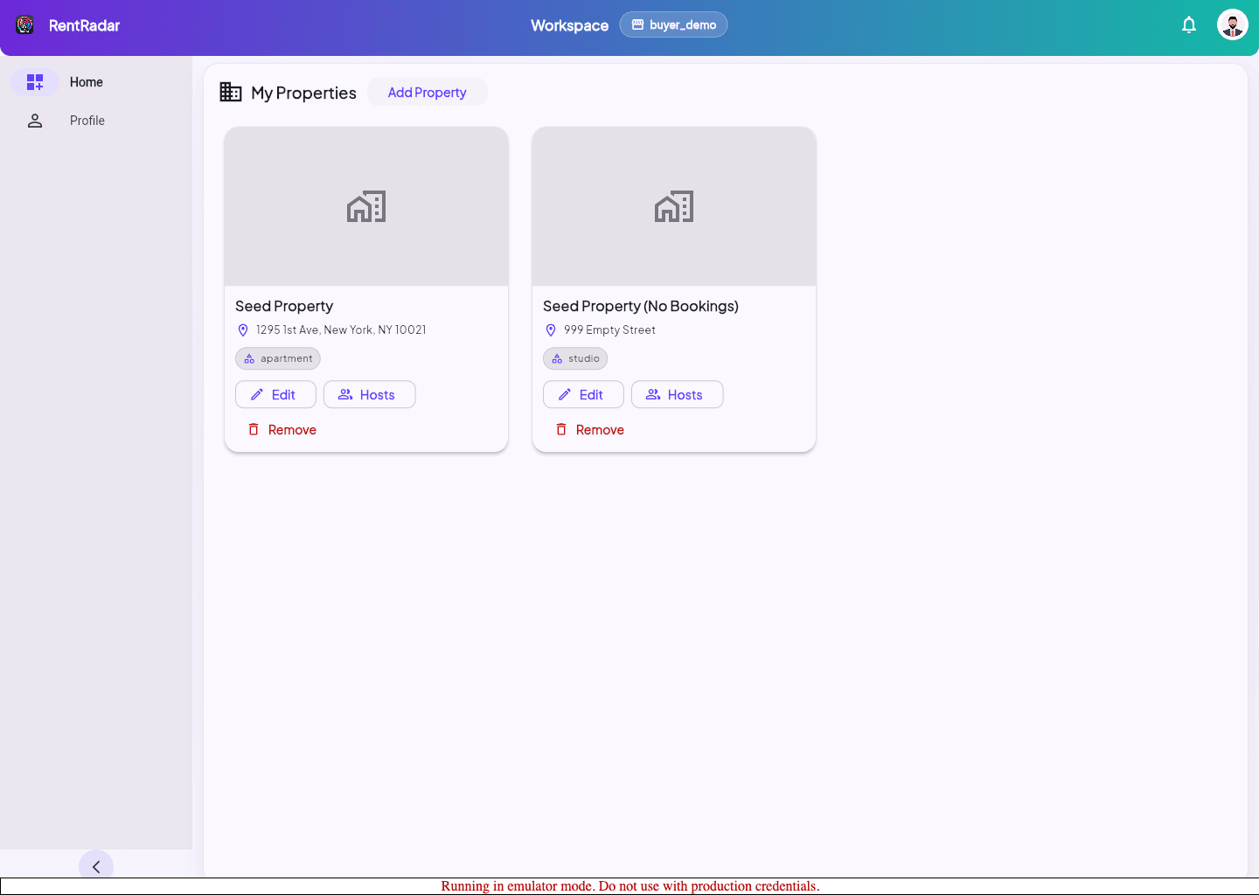Collapse the sidebar with chevron arrow
Screen dimensions: 1259x895
click(96, 866)
